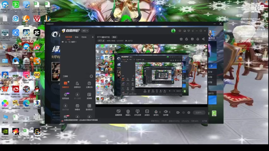Image resolution: width=269 pixels, height=151 pixels.
Task: Add a 直播屏幕 screen capture source
Action: [119, 113]
